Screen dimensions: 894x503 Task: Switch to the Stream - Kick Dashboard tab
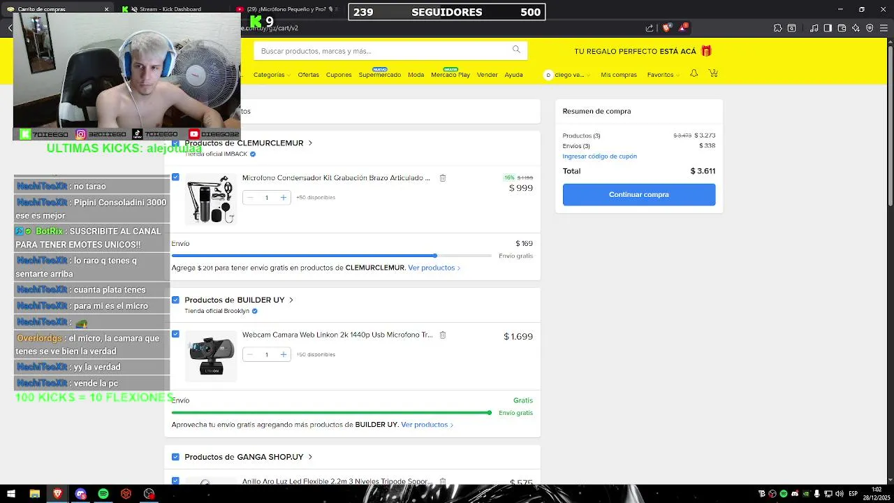171,9
